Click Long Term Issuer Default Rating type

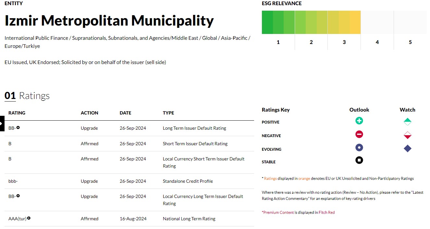click(194, 128)
